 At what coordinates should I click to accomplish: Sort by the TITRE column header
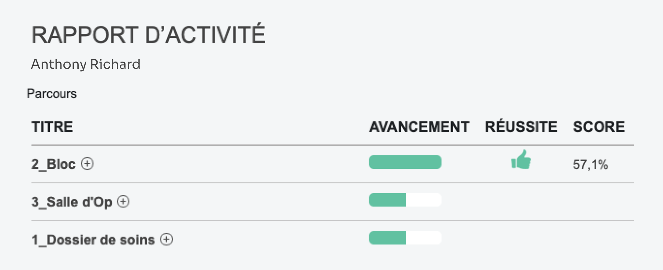click(52, 127)
